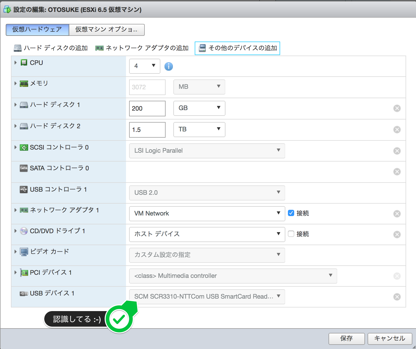Expand Network Adapter 1 details
Viewport: 416px width, 349px height.
pyautogui.click(x=16, y=210)
